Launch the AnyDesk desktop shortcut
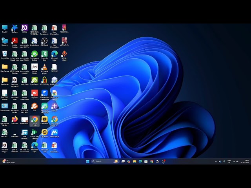This screenshot has width=251, height=188. tap(35, 94)
